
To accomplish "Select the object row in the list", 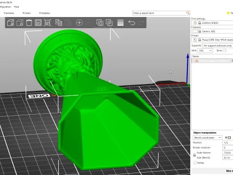I will tap(212, 61).
